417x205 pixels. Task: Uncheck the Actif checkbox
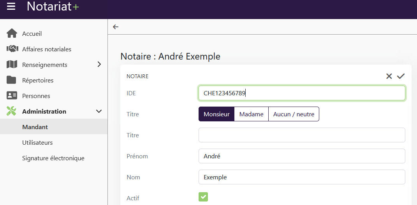(203, 197)
